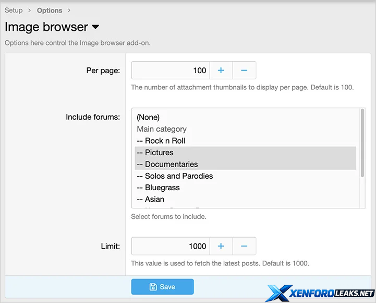
Task: Click the XenforoLeaks.net watermark logo
Action: point(321,294)
